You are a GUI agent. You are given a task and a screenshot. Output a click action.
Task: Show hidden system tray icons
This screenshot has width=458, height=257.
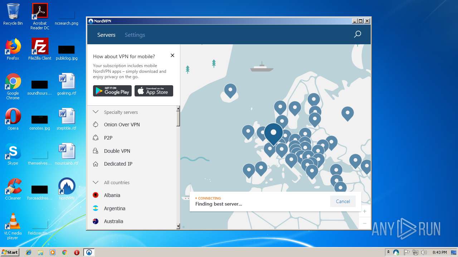(x=388, y=252)
